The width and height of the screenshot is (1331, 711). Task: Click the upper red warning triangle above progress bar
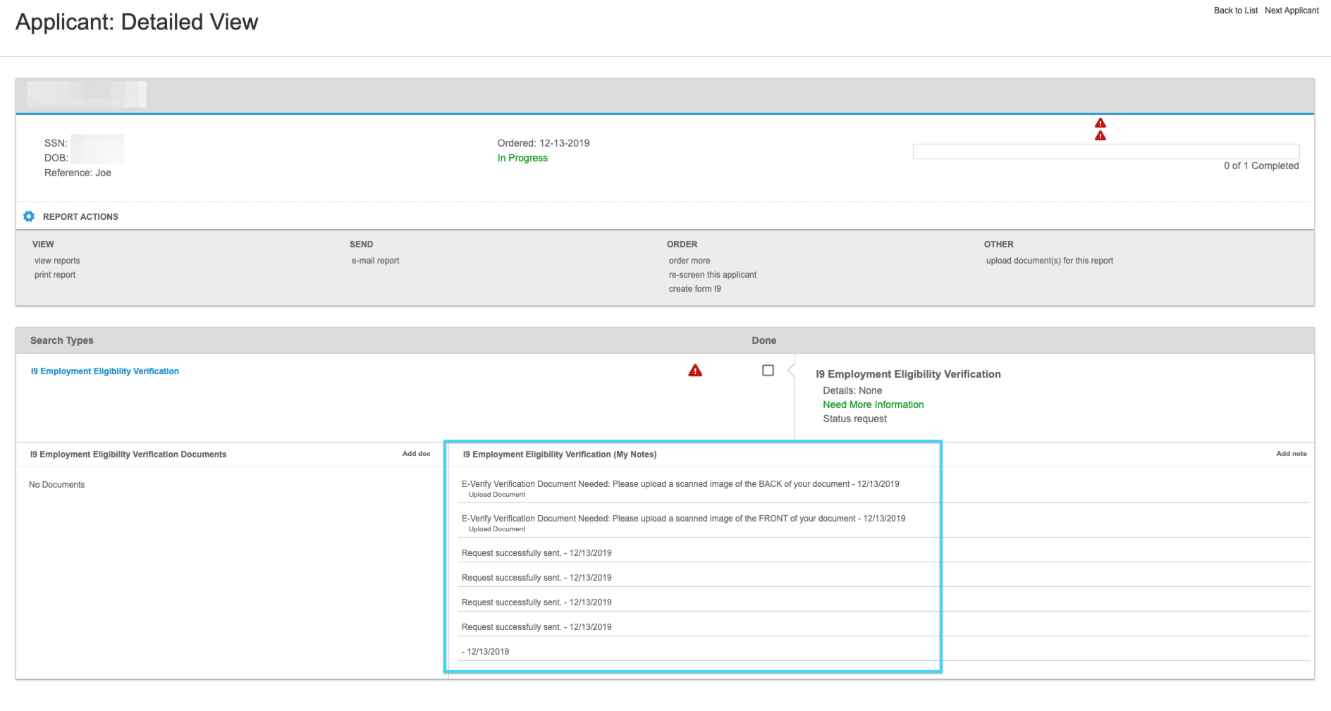click(x=1100, y=123)
